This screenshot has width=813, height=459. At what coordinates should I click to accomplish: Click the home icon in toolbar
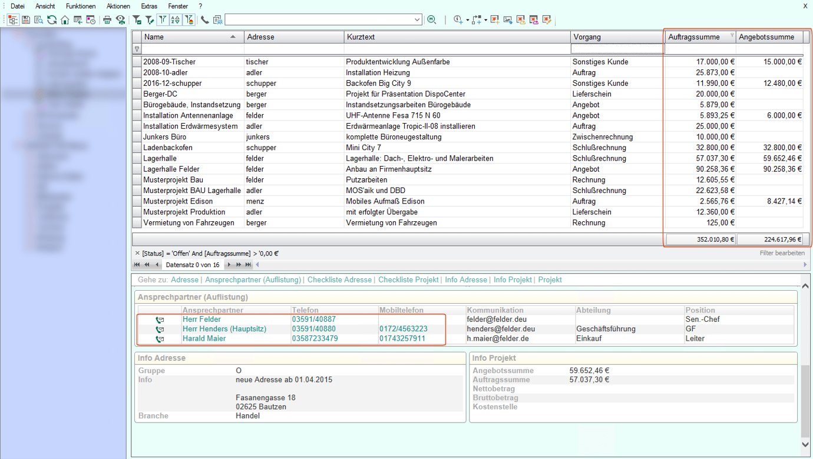[x=65, y=19]
